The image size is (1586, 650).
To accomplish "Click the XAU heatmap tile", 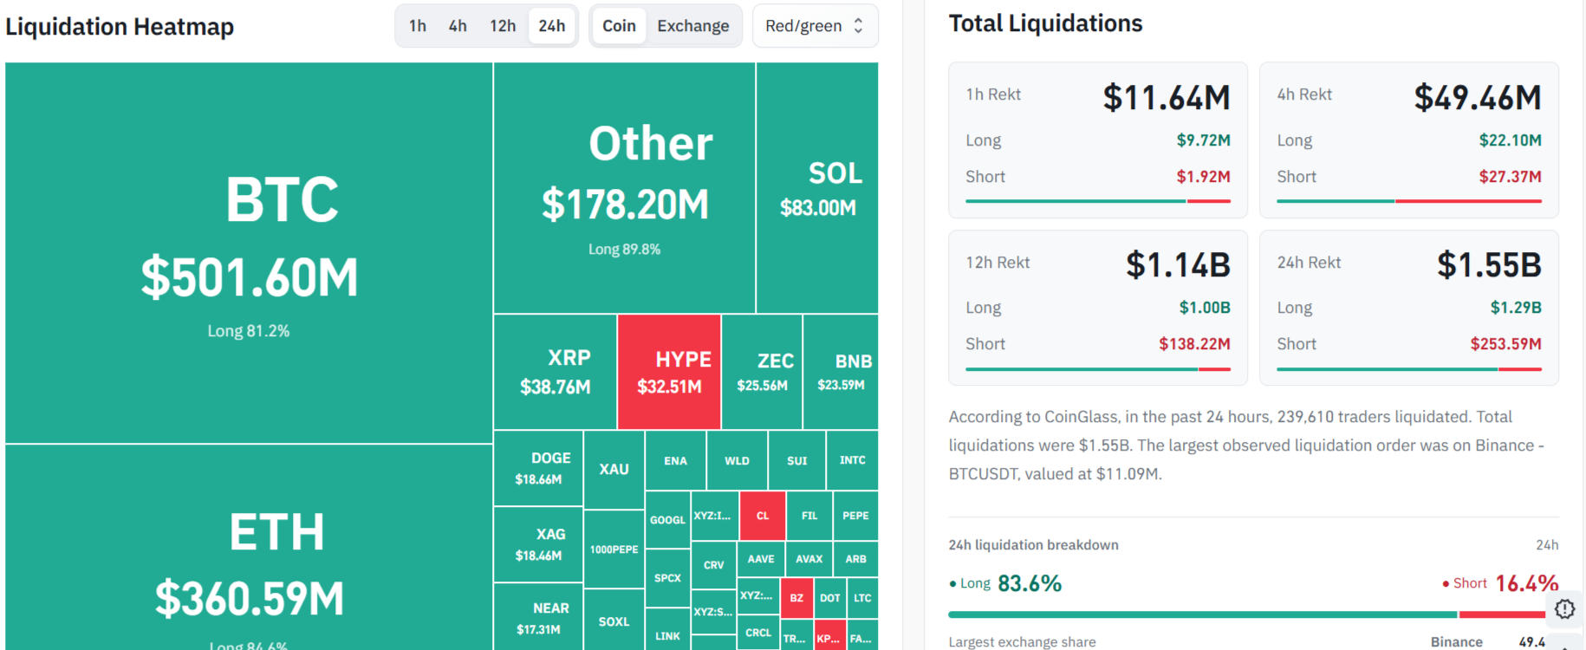I will pyautogui.click(x=614, y=470).
